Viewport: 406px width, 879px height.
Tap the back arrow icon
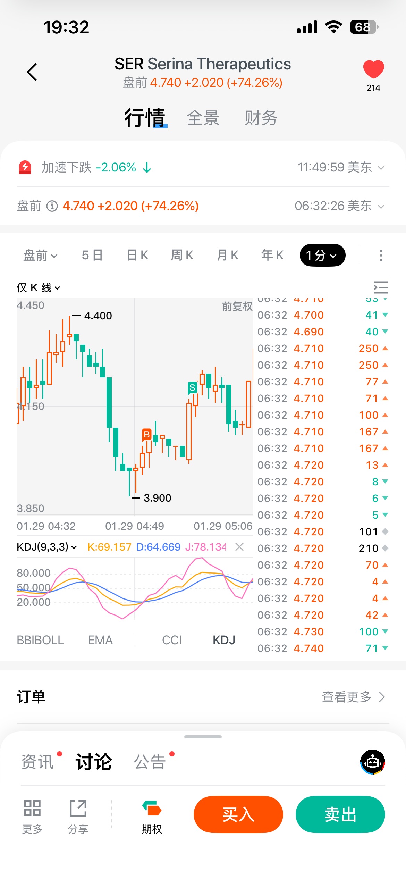(x=32, y=72)
